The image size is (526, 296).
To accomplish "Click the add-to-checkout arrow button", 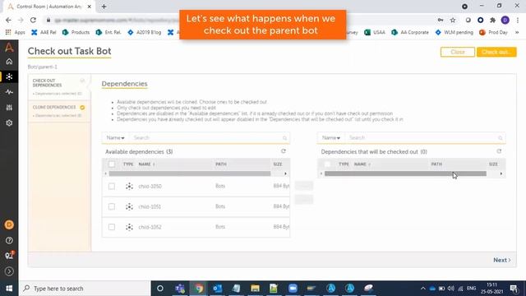I will [304, 186].
